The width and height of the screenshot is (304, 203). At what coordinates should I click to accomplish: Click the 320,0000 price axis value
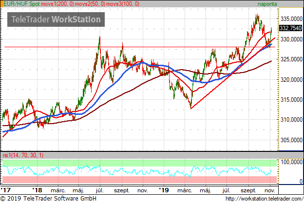[291, 80]
